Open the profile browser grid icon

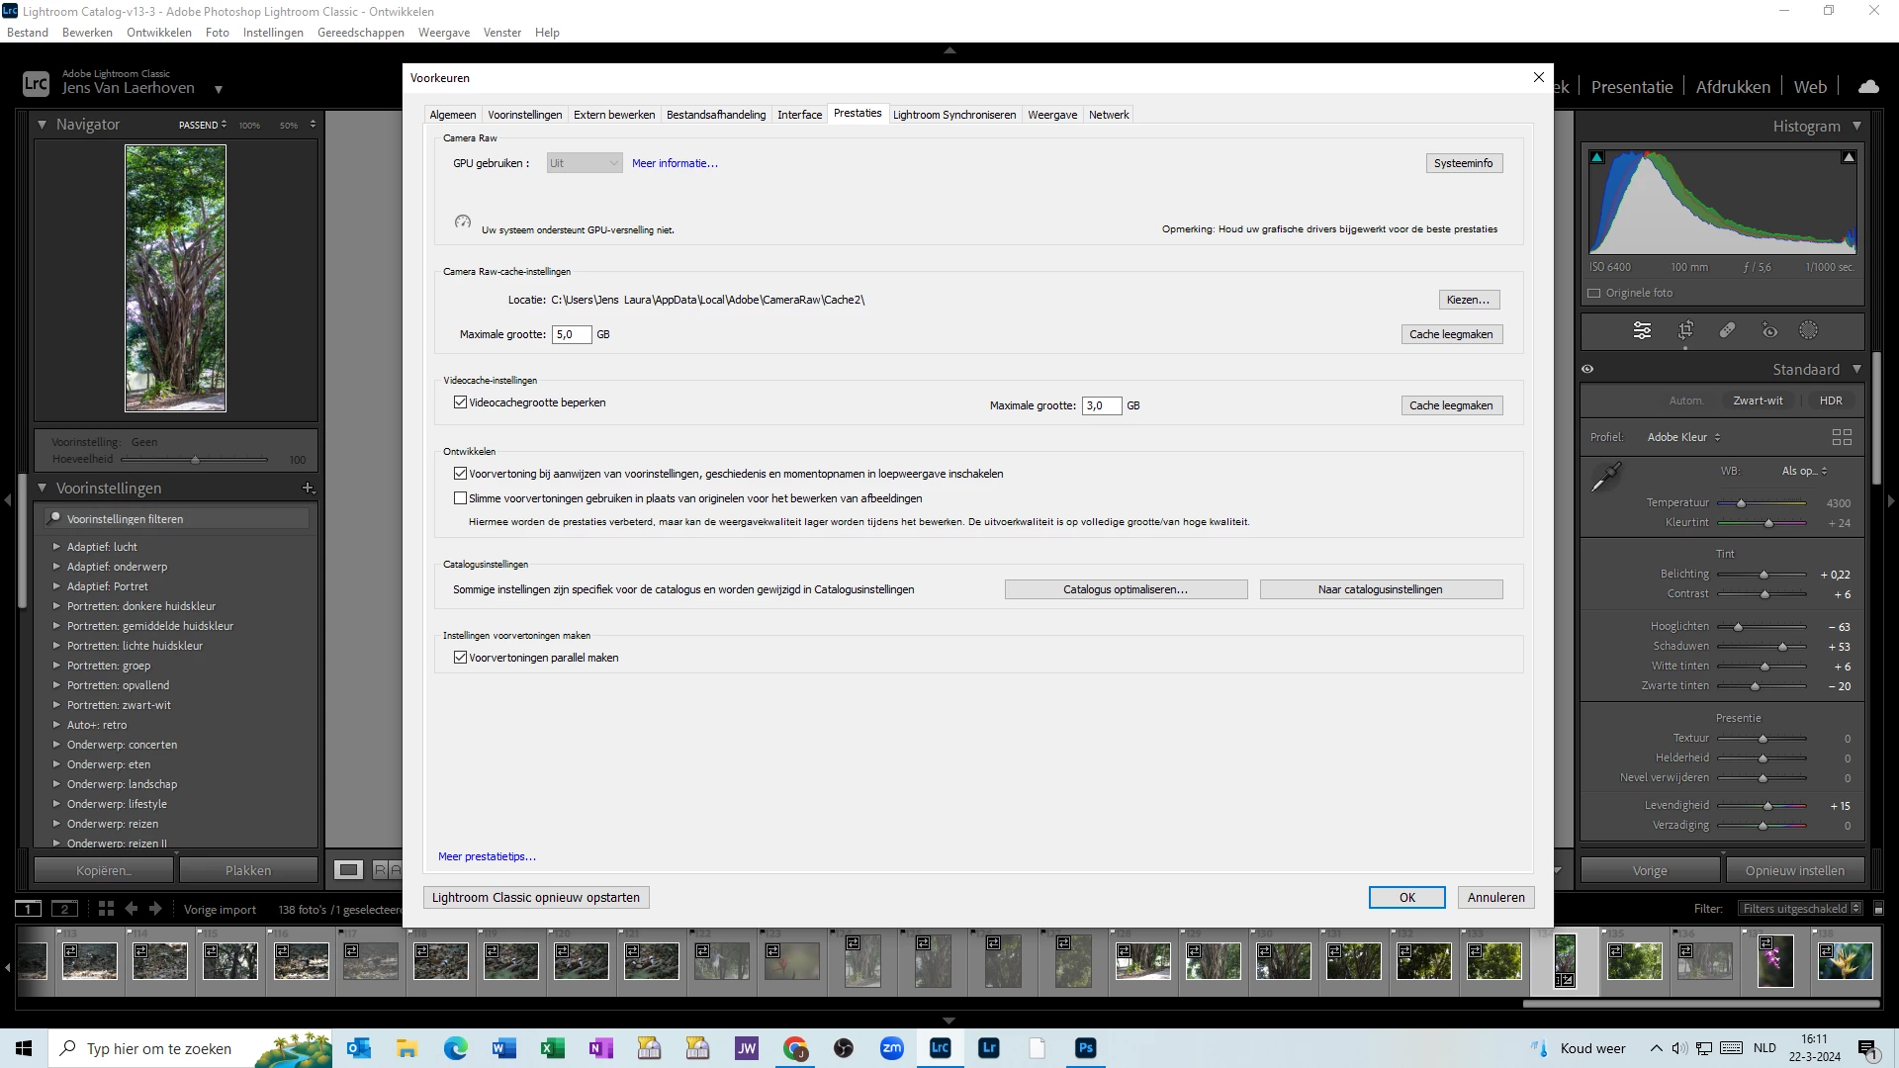click(1841, 437)
